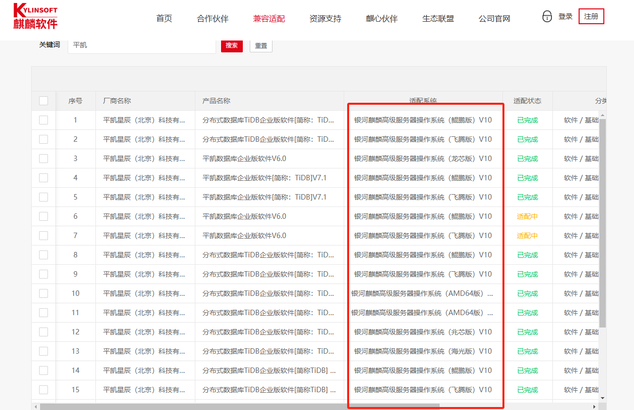Screen dimensions: 634x410
Task: Open the 首页 menu item
Action: tap(164, 19)
